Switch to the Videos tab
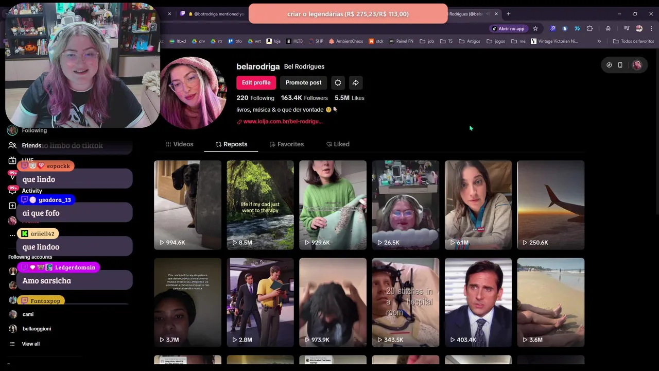Screen dimensions: 659x371 click(180, 144)
